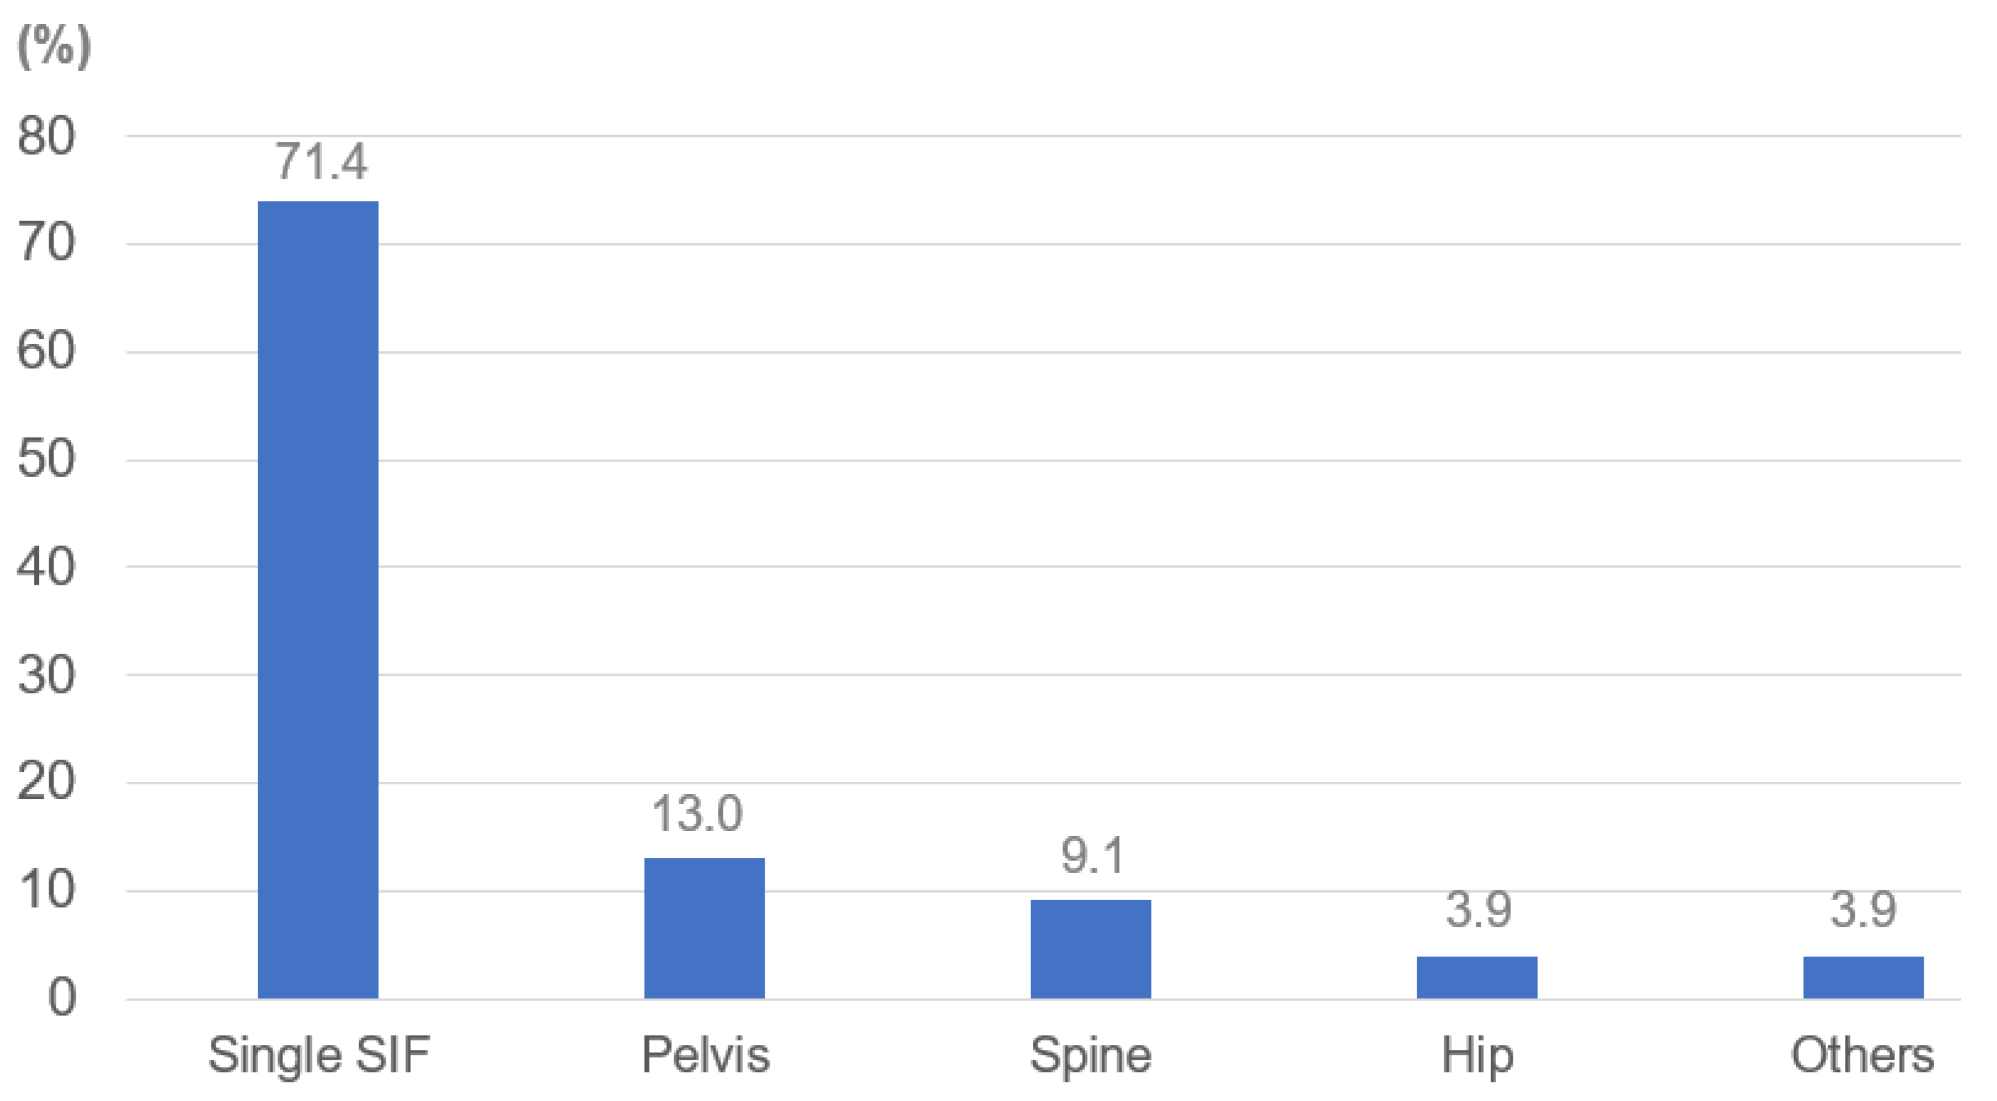Select the Pelvis bar in chart
The height and width of the screenshot is (1101, 1997).
pos(704,927)
